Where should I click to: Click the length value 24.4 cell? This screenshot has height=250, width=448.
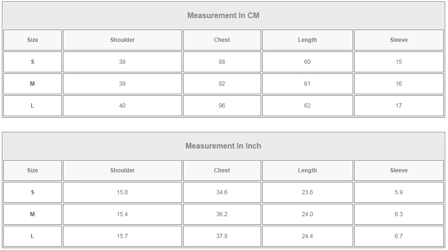(x=307, y=236)
